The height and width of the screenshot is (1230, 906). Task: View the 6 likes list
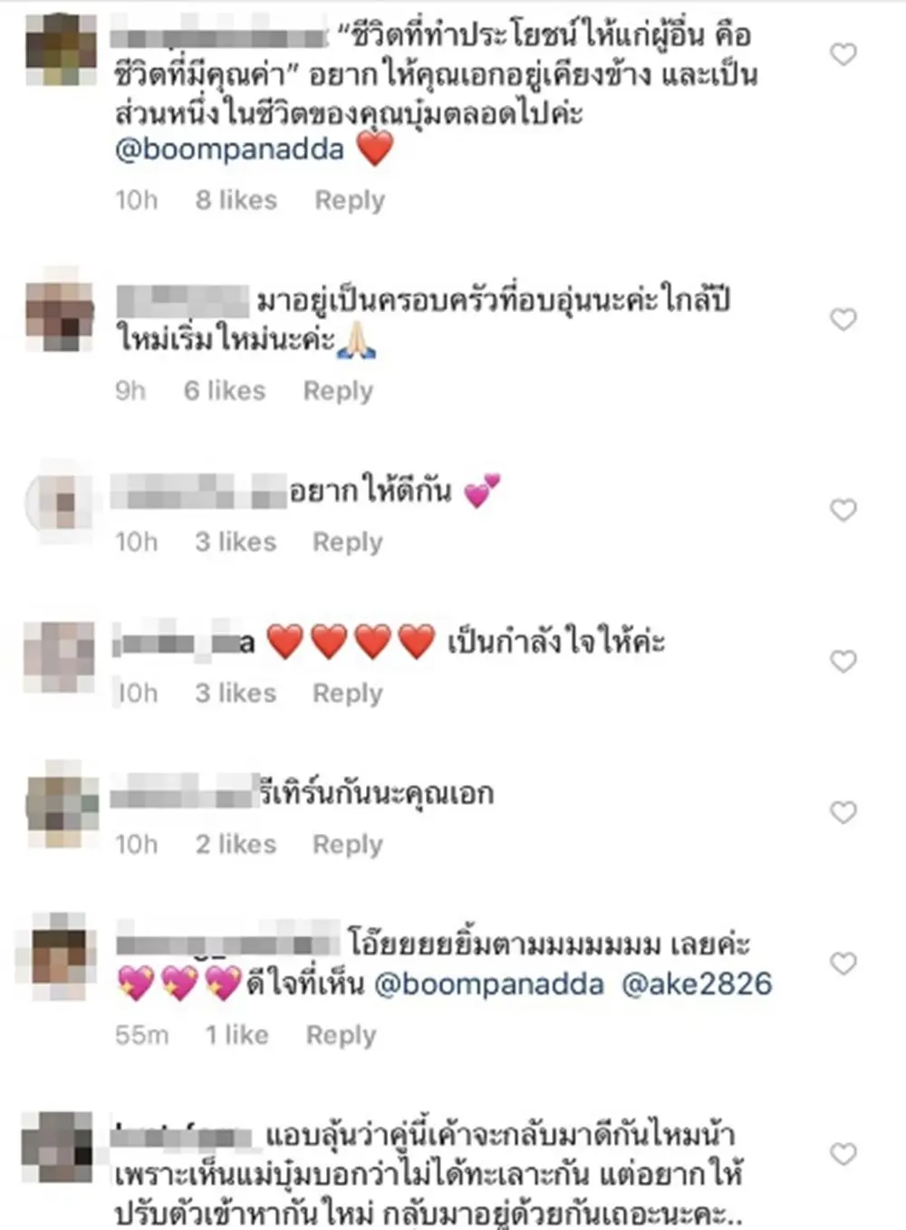[x=225, y=392]
